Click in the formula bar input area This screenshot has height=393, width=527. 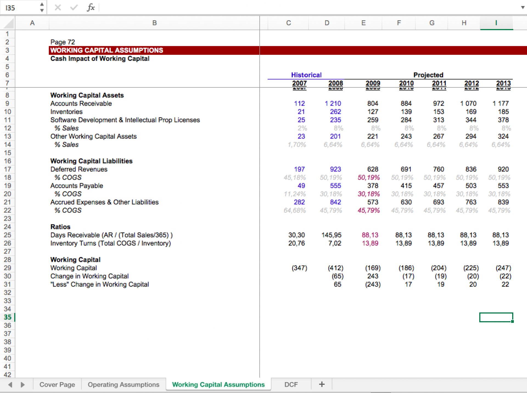309,7
